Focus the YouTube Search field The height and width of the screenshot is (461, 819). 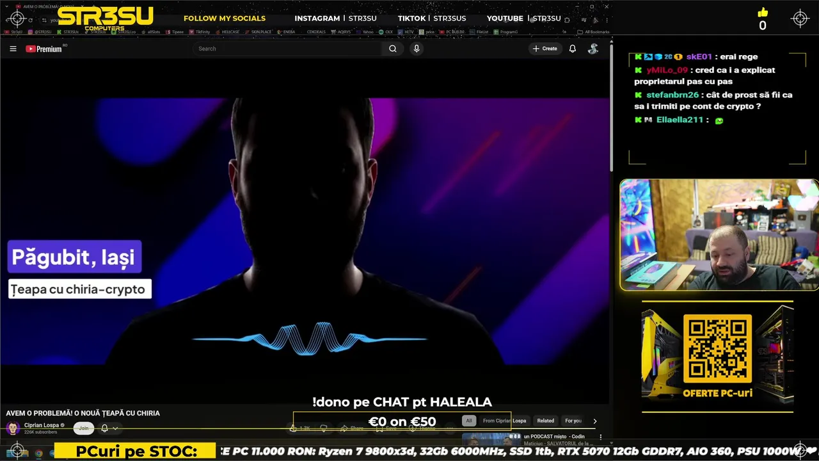(288, 49)
